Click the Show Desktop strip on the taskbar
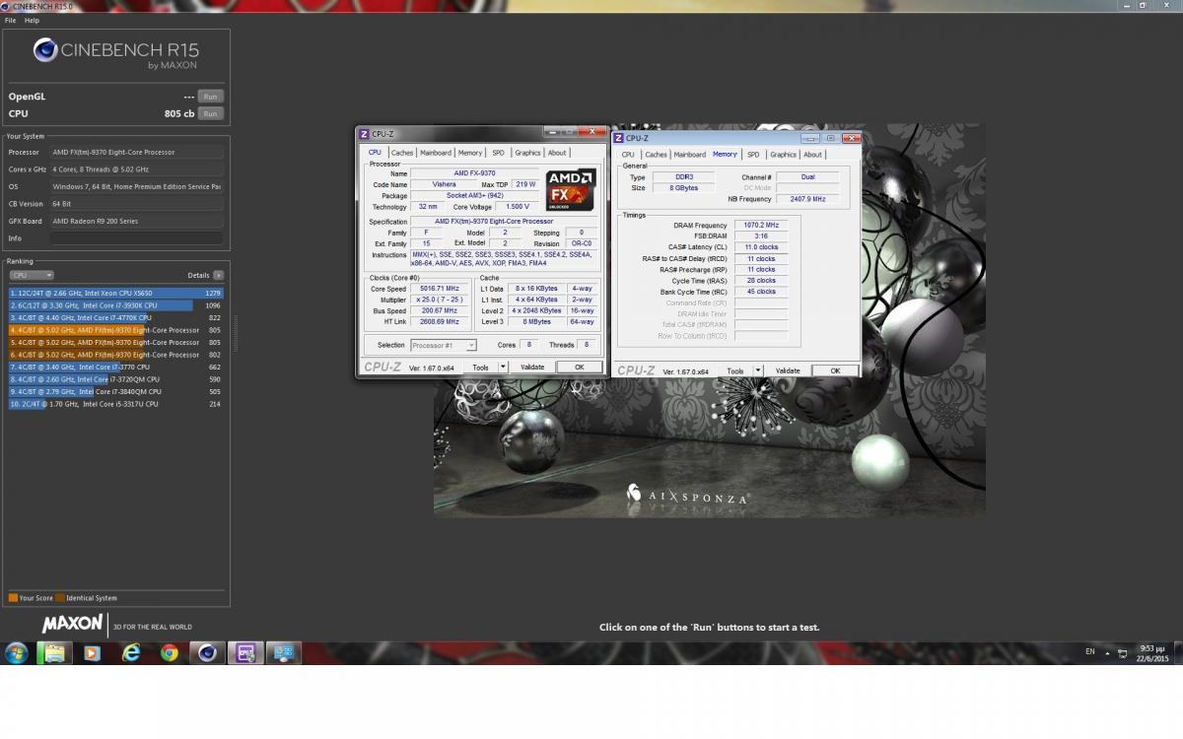 click(1178, 652)
